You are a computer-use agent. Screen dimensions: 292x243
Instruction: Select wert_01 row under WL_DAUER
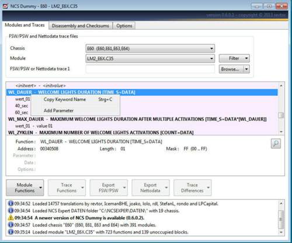[x=23, y=99]
